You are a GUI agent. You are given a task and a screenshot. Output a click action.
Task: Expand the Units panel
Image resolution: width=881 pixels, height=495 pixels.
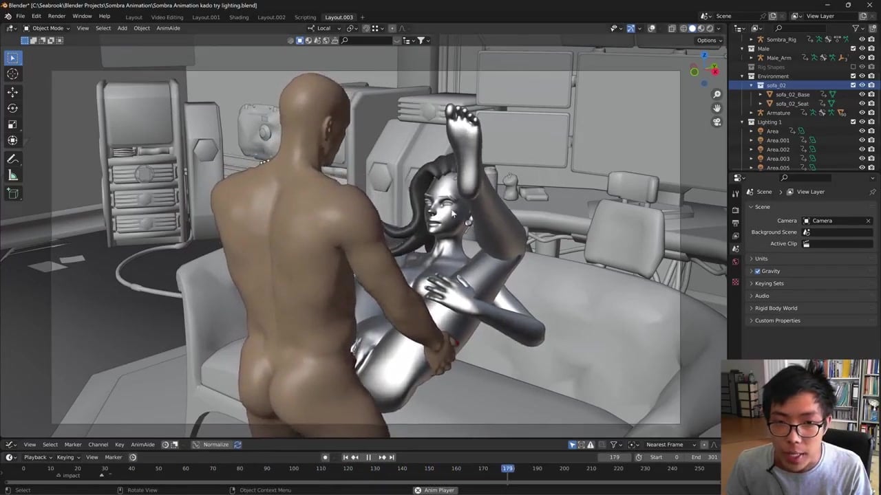[x=761, y=258]
